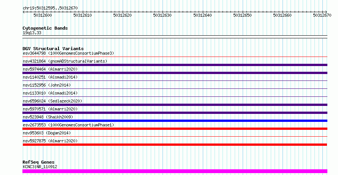This screenshot has width=338, height=175.
Task: Open variant nsv1152956 John2014 label
Action: tap(47, 85)
